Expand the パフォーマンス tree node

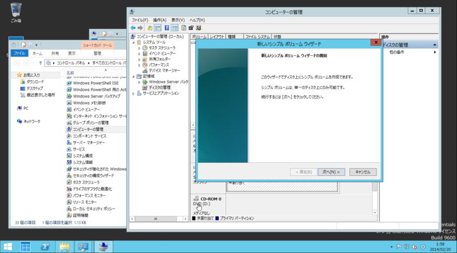pyautogui.click(x=139, y=65)
